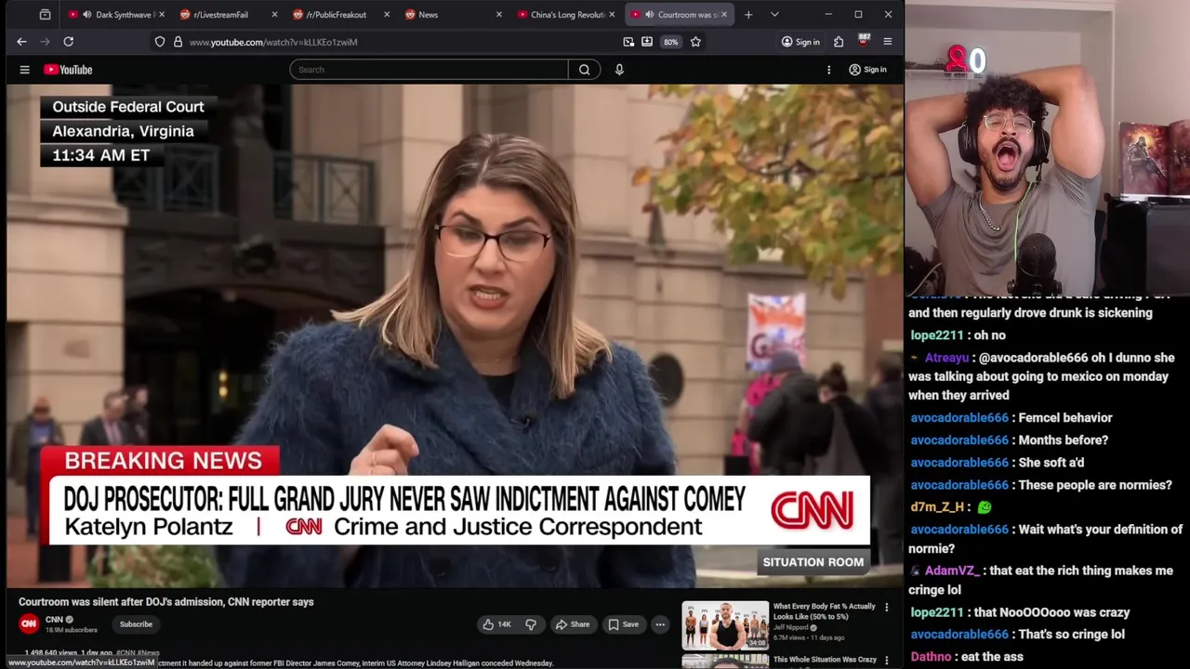
Task: Close the /r/PublicFreakout tab
Action: point(387,15)
